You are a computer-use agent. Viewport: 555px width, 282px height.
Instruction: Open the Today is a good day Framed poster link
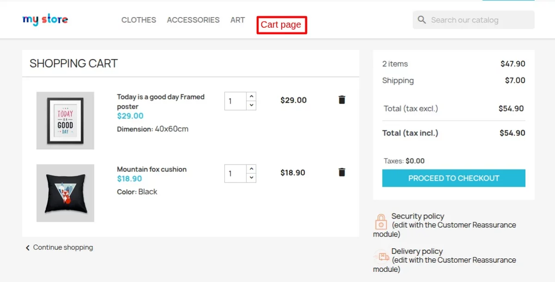160,101
